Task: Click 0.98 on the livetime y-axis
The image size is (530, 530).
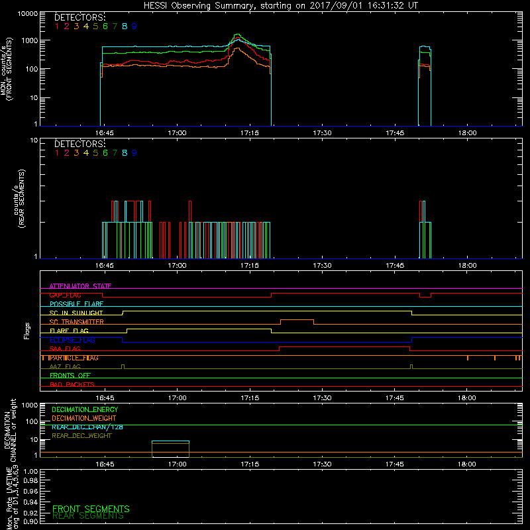Action: 30,480
